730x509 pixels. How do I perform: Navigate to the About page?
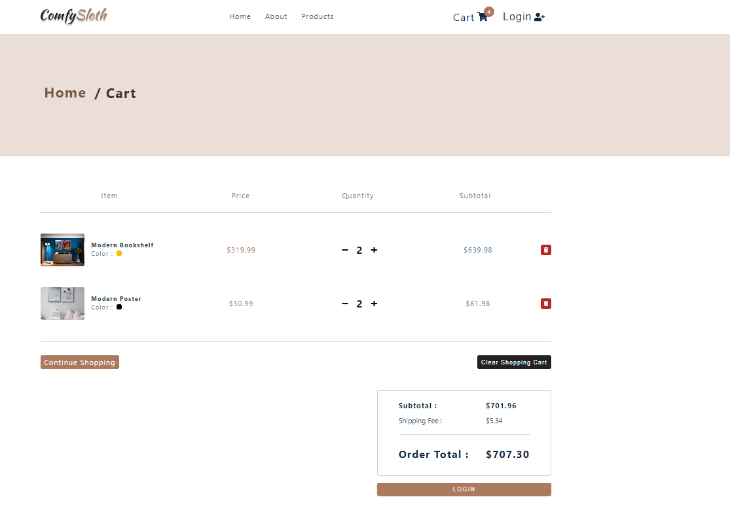coord(276,16)
